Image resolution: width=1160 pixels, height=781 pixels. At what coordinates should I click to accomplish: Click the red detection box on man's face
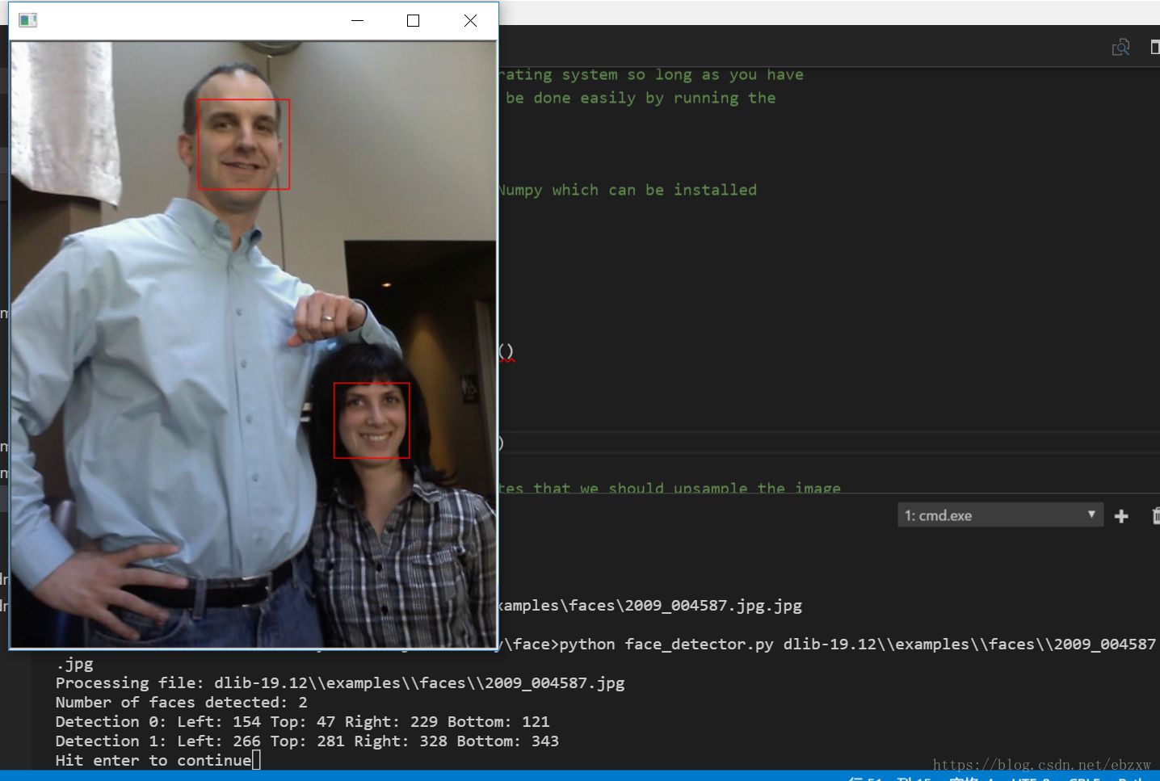pyautogui.click(x=243, y=145)
